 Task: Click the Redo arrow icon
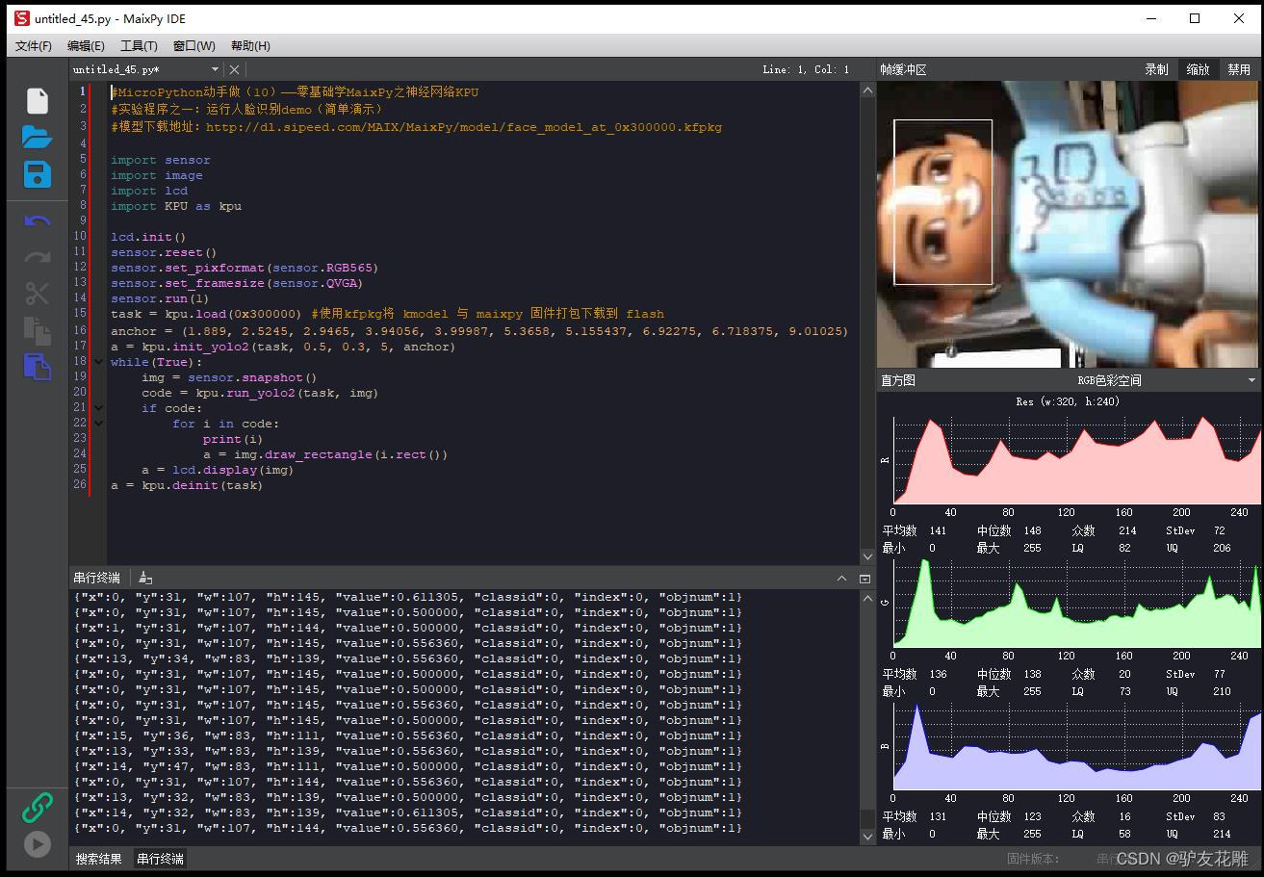pyautogui.click(x=37, y=257)
